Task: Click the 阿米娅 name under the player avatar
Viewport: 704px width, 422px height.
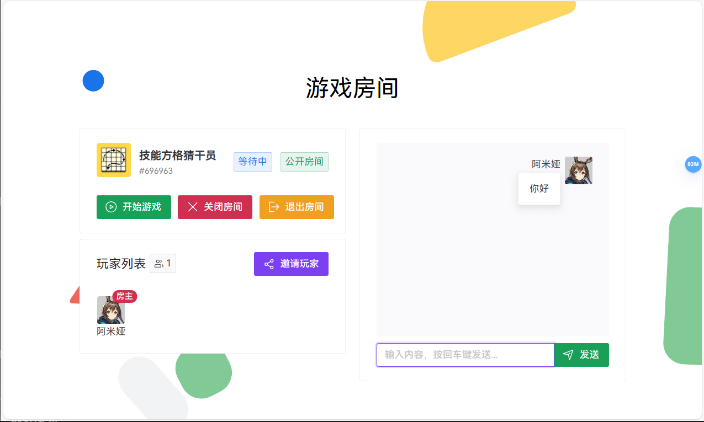Action: click(111, 332)
